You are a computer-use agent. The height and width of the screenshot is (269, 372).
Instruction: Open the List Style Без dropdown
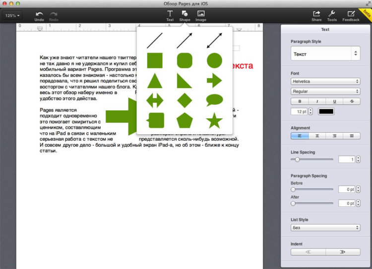[x=325, y=228]
